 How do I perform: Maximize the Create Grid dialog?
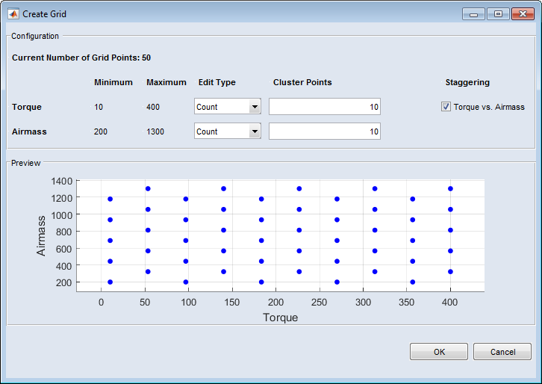pos(497,14)
